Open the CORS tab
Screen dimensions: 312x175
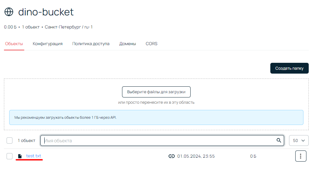click(x=152, y=44)
